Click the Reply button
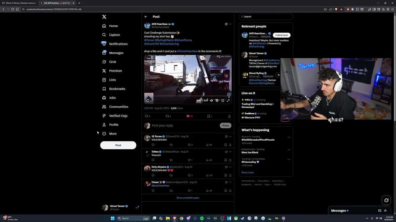396x222 pixels. click(226, 125)
